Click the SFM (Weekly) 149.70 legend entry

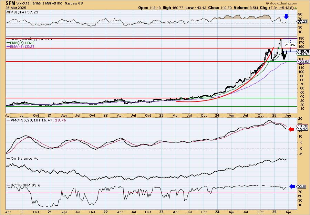click(29, 39)
